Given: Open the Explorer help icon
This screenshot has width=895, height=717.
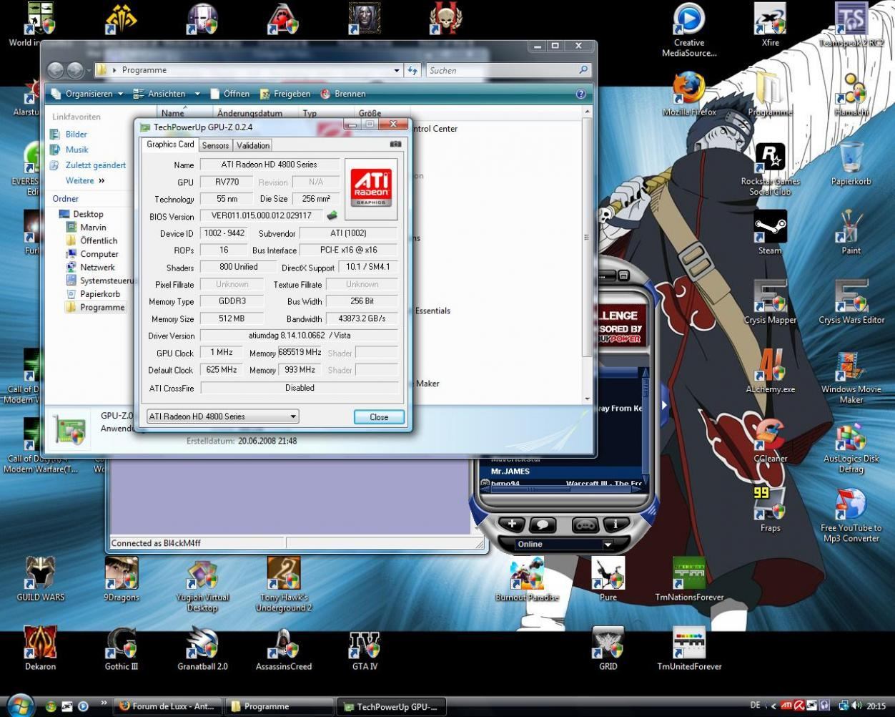Looking at the screenshot, I should pos(580,94).
